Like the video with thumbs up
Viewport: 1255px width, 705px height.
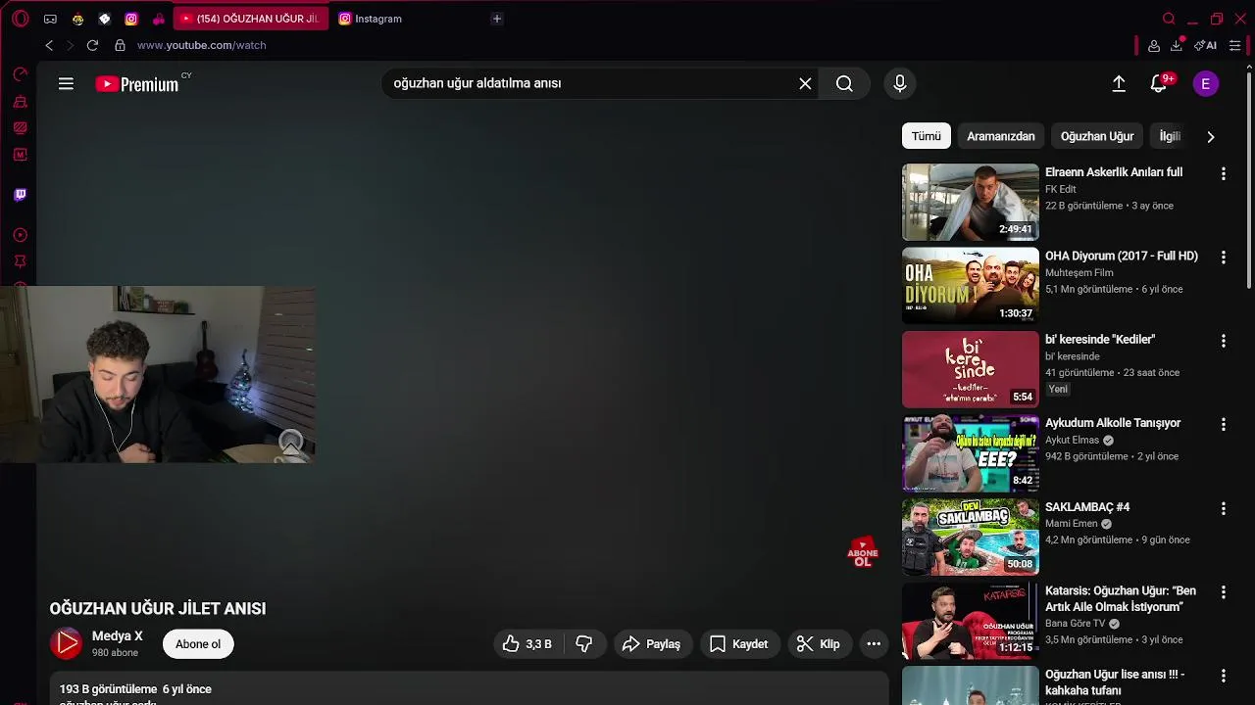point(527,644)
